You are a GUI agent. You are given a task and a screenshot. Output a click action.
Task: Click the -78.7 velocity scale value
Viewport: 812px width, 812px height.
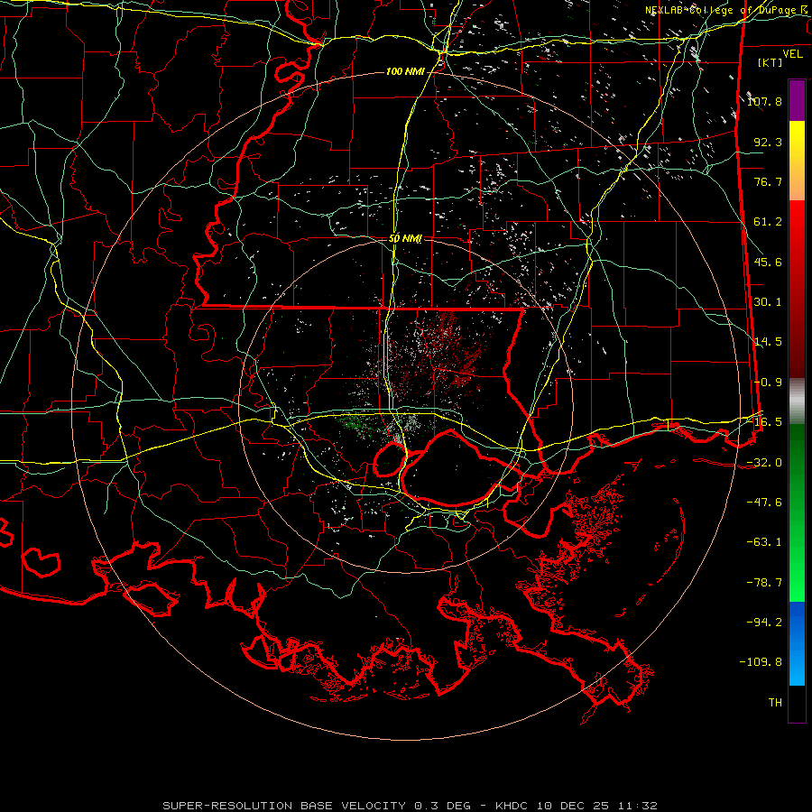pos(764,583)
